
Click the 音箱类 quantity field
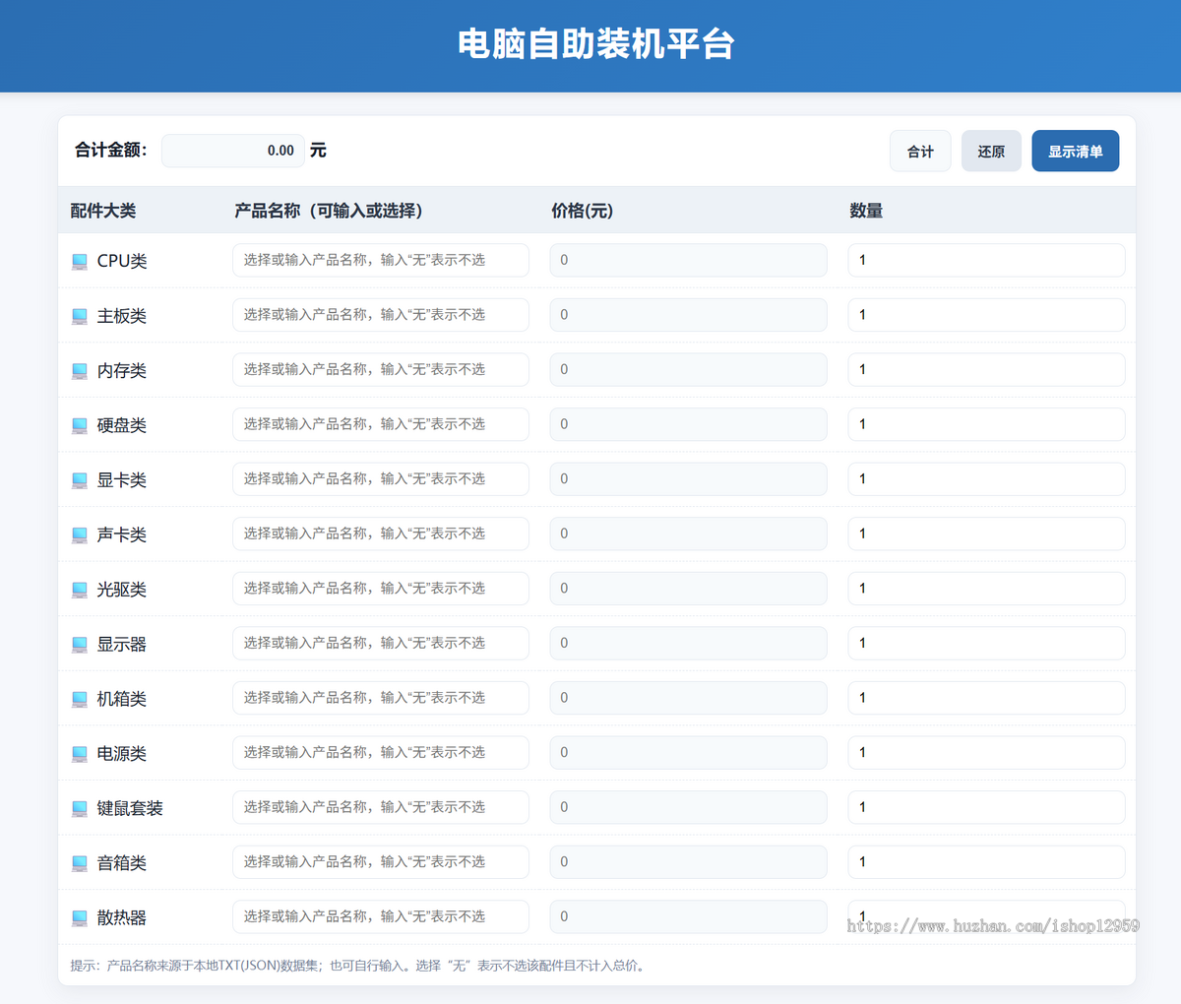(x=986, y=861)
